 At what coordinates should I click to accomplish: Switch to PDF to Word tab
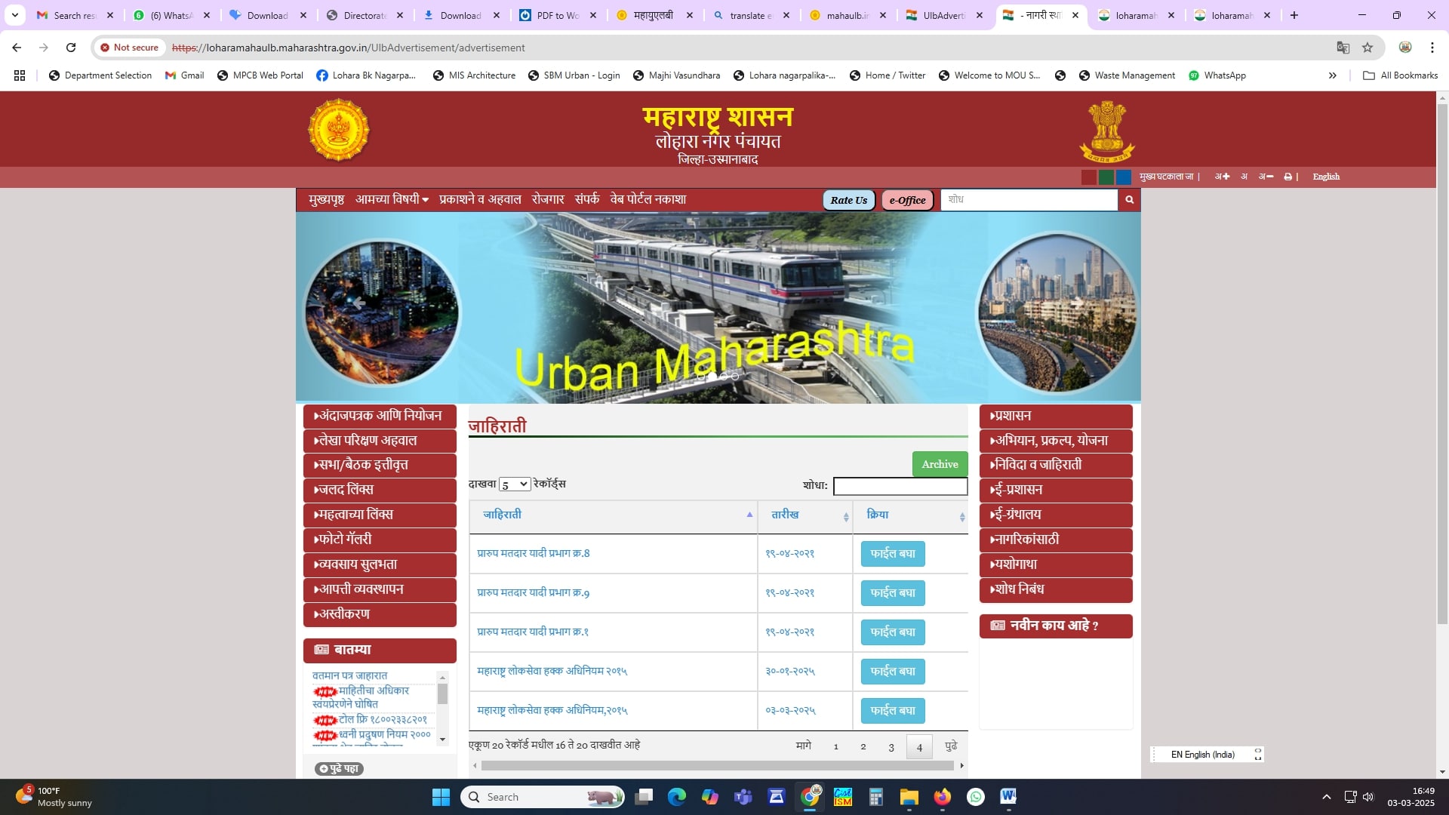557,15
